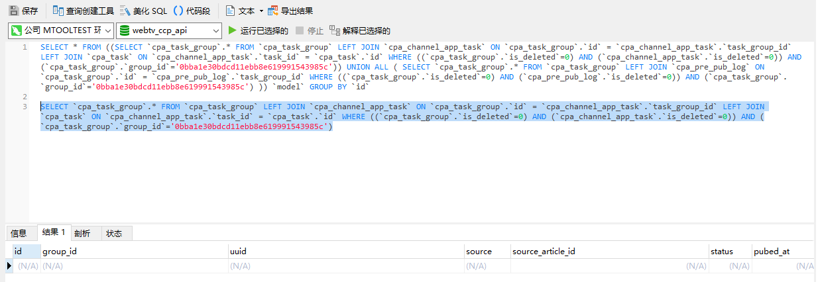The image size is (818, 282).
Task: Switch to the Info (信息) tab
Action: pos(19,233)
